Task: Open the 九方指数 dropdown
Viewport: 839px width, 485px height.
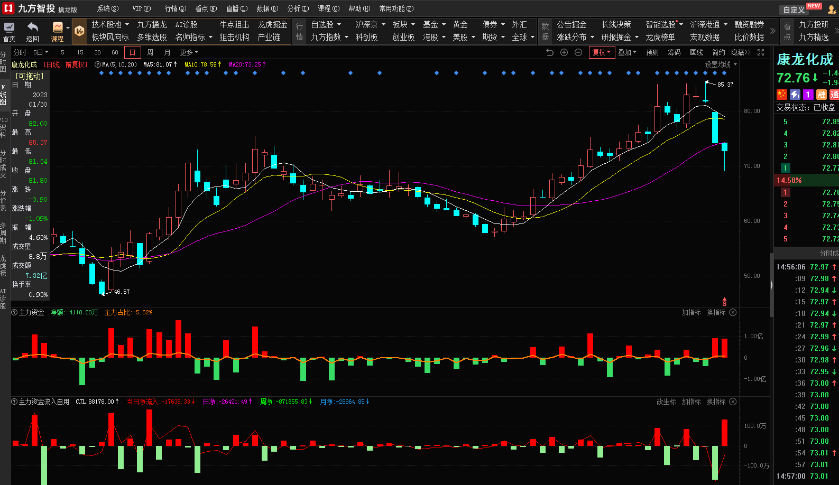Action: coord(330,37)
